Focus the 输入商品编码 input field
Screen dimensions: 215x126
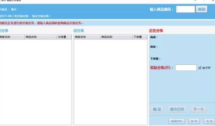click(186, 9)
